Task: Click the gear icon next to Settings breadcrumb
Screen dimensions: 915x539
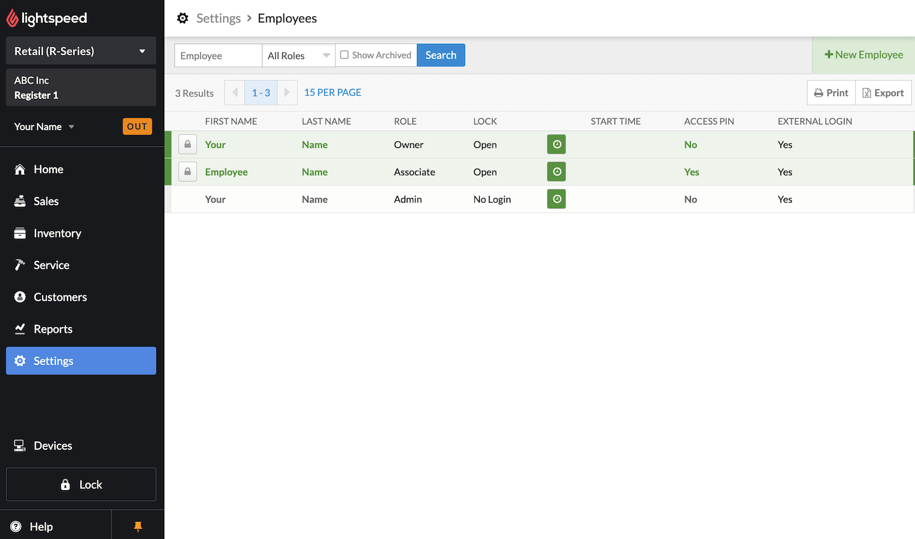Action: click(182, 18)
